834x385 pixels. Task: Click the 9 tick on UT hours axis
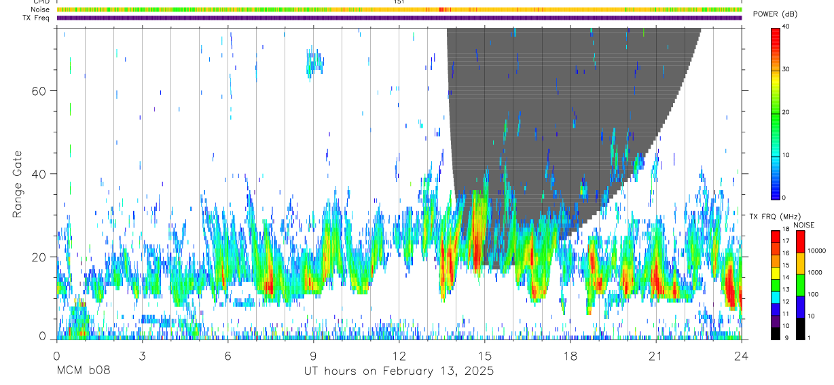click(x=313, y=356)
